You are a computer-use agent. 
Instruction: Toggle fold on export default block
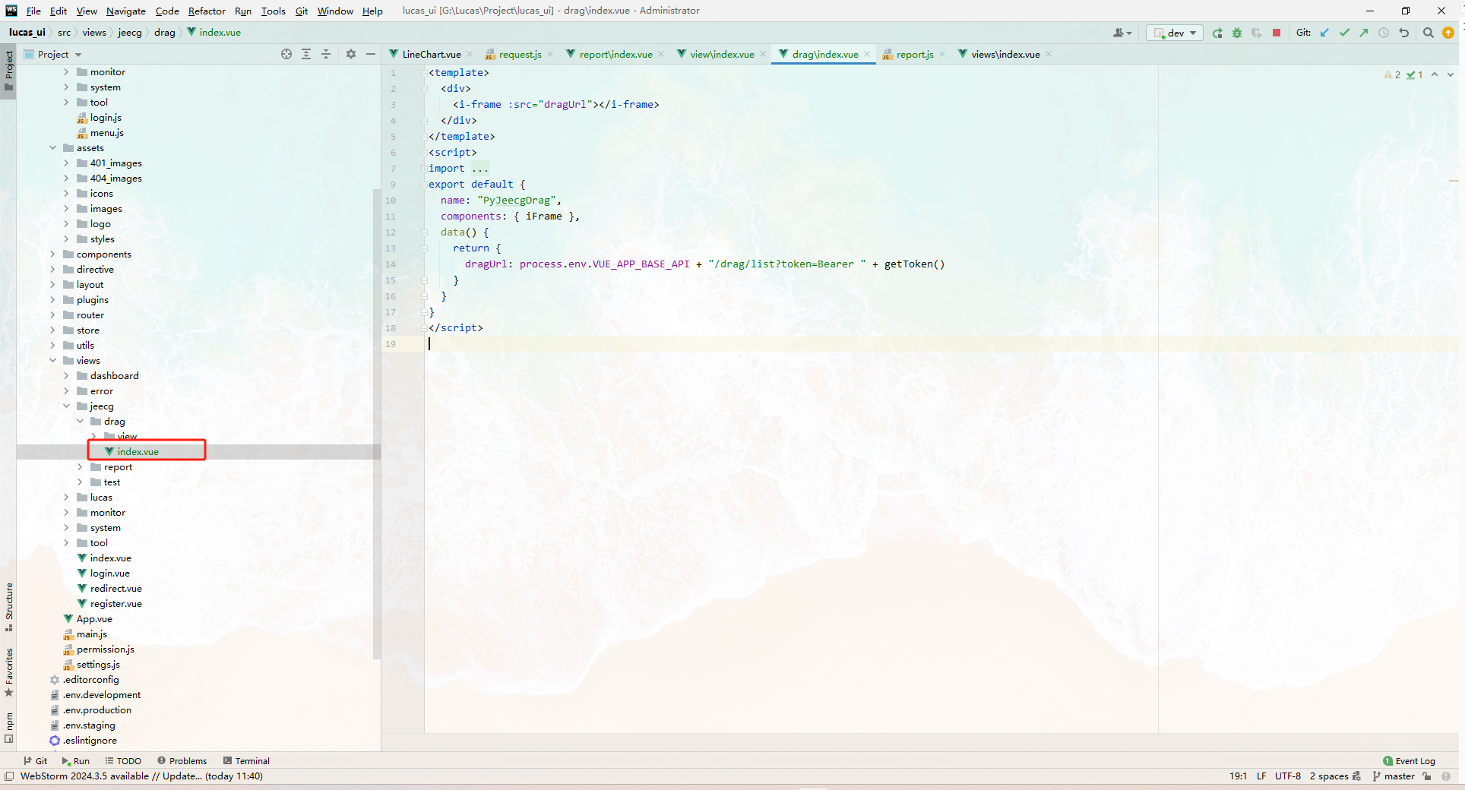(425, 185)
